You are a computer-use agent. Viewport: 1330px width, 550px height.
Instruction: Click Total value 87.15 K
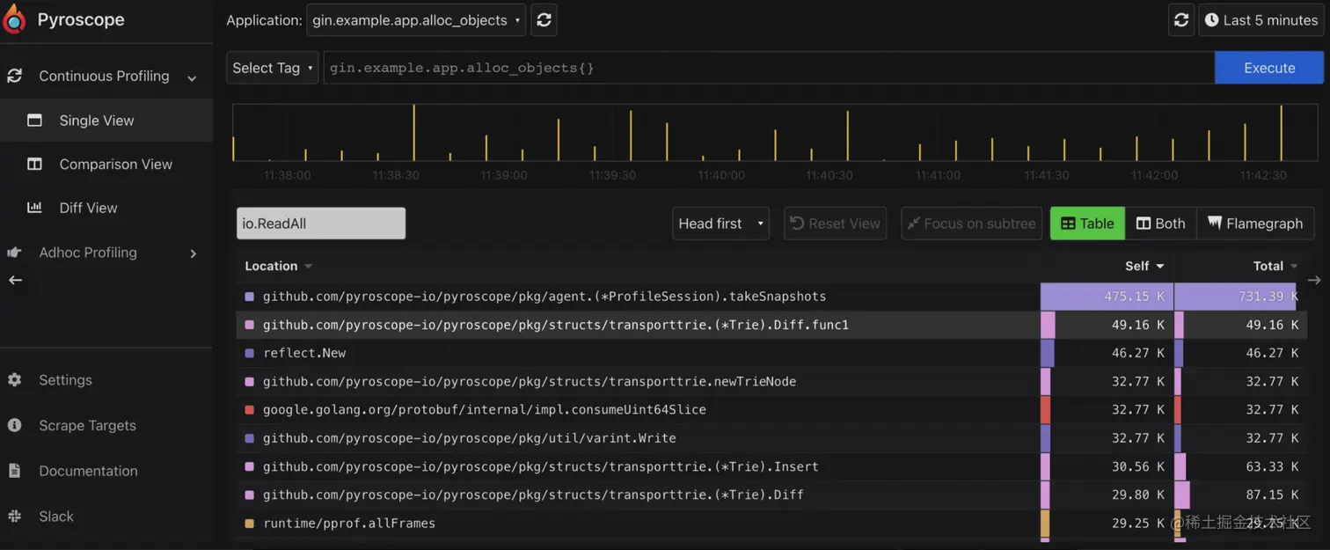(1272, 495)
